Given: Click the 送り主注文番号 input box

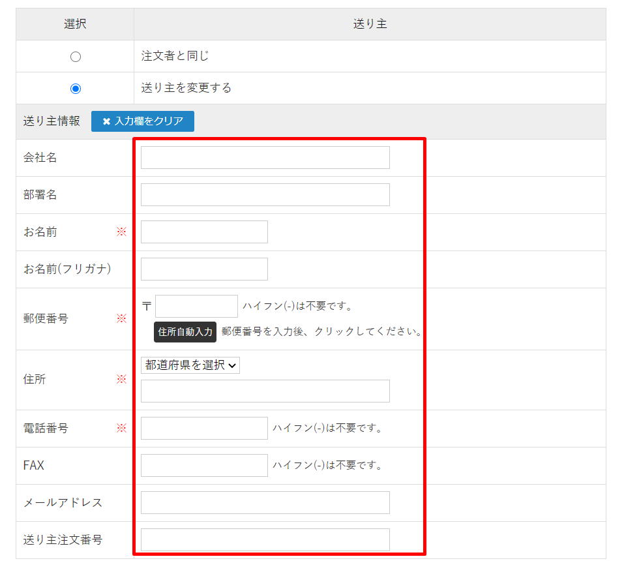Looking at the screenshot, I should [265, 540].
